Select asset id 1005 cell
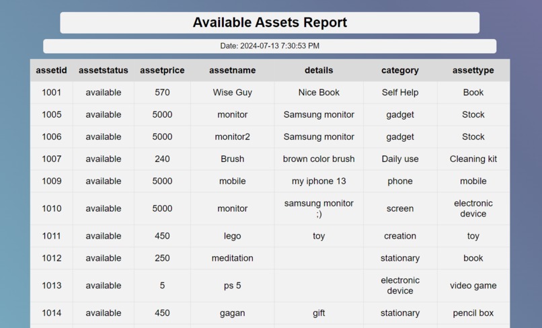 pos(52,114)
